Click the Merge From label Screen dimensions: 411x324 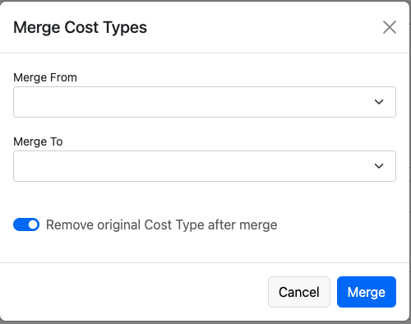tap(45, 77)
